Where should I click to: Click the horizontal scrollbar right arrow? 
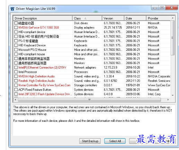(168, 100)
